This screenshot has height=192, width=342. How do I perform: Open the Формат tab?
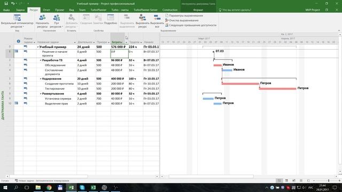coord(198,10)
